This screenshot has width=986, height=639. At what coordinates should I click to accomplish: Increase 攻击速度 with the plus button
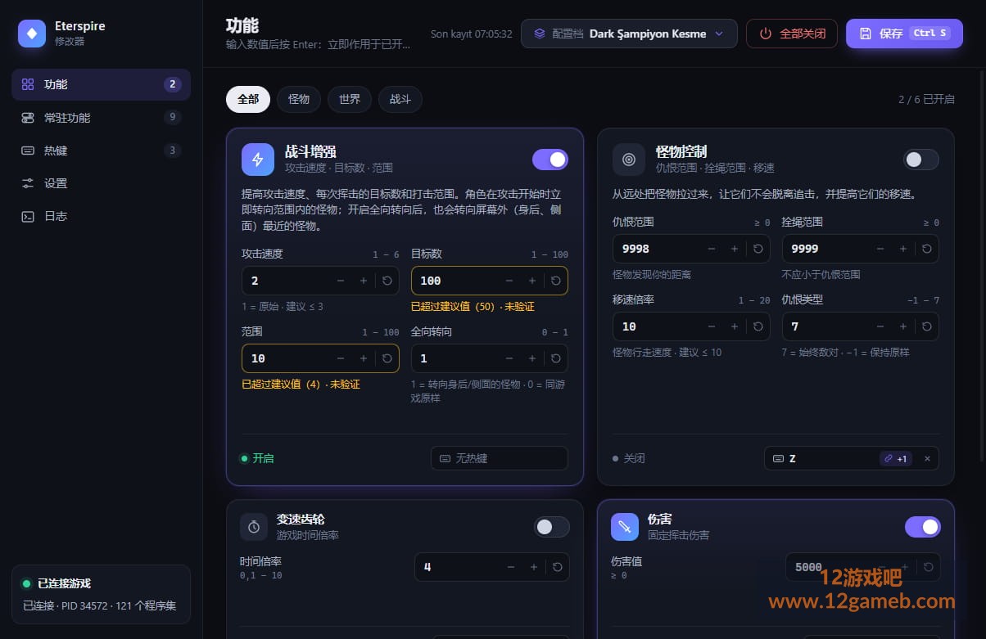click(x=364, y=281)
